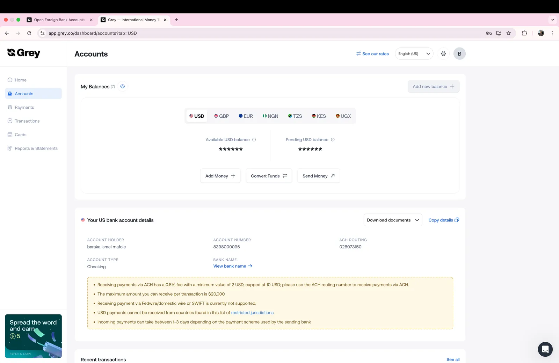Open settings gear icon in header
Screen dimensions: 559x363
pos(443,54)
